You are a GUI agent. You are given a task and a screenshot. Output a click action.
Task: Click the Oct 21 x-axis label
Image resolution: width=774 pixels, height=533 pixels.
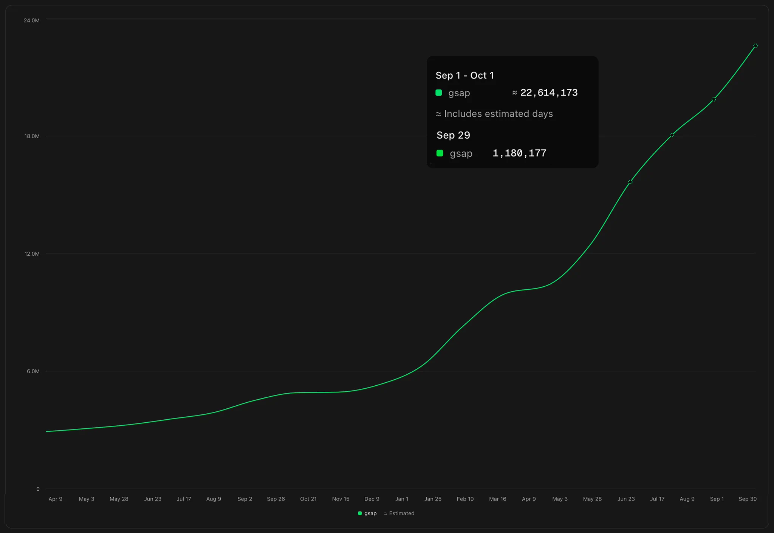coord(308,499)
